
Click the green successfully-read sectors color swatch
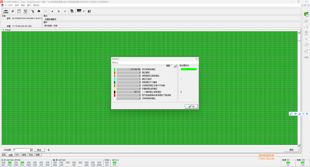(x=115, y=69)
